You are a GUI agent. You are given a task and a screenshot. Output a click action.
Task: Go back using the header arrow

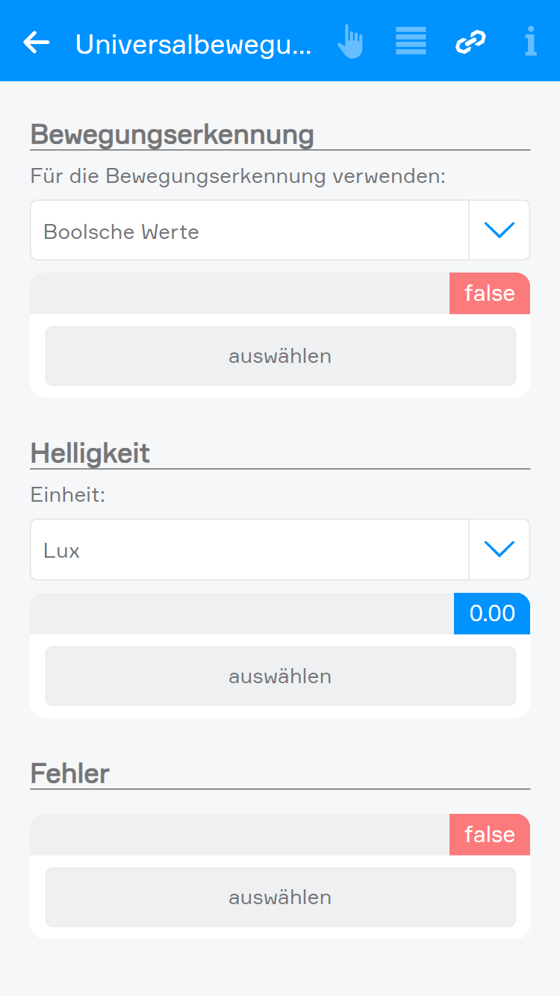pos(36,43)
